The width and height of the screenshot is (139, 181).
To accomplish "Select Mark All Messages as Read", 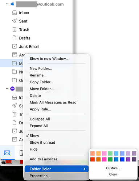I will (57, 102).
